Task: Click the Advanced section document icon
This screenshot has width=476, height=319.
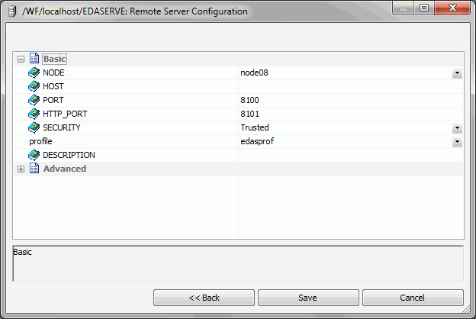Action: (x=34, y=169)
